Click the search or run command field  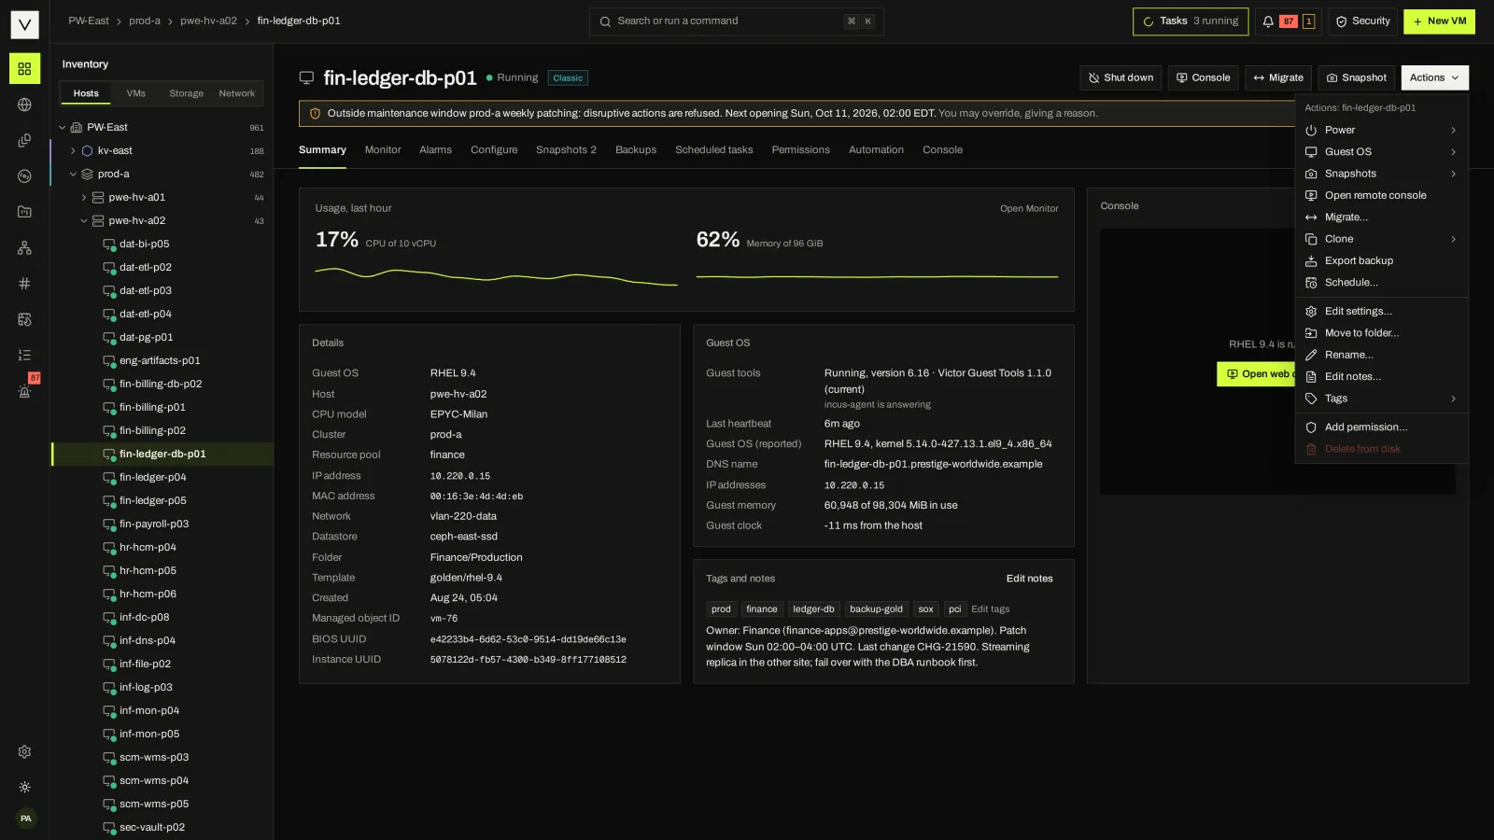pos(736,21)
